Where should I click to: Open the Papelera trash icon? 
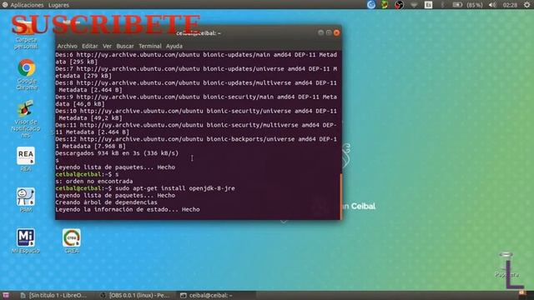pos(507,265)
